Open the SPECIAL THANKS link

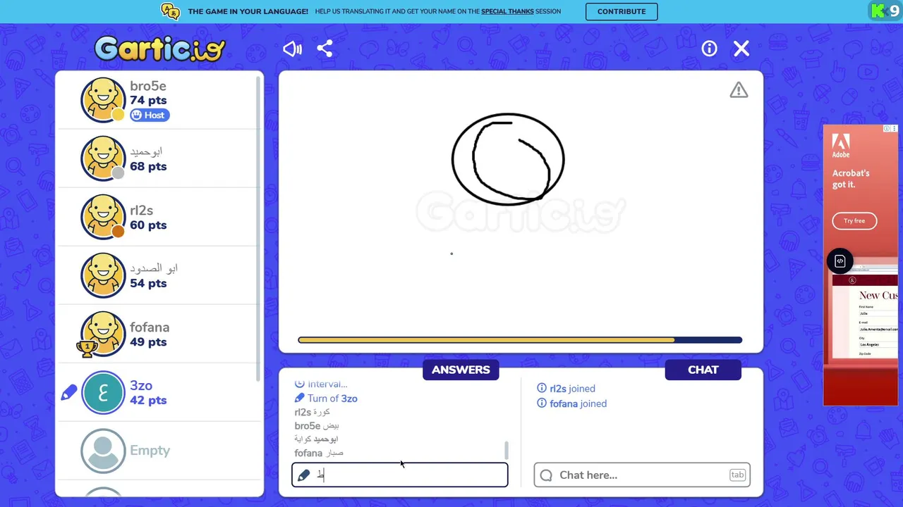(507, 11)
